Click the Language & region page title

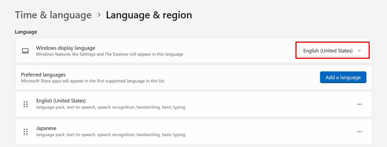149,15
